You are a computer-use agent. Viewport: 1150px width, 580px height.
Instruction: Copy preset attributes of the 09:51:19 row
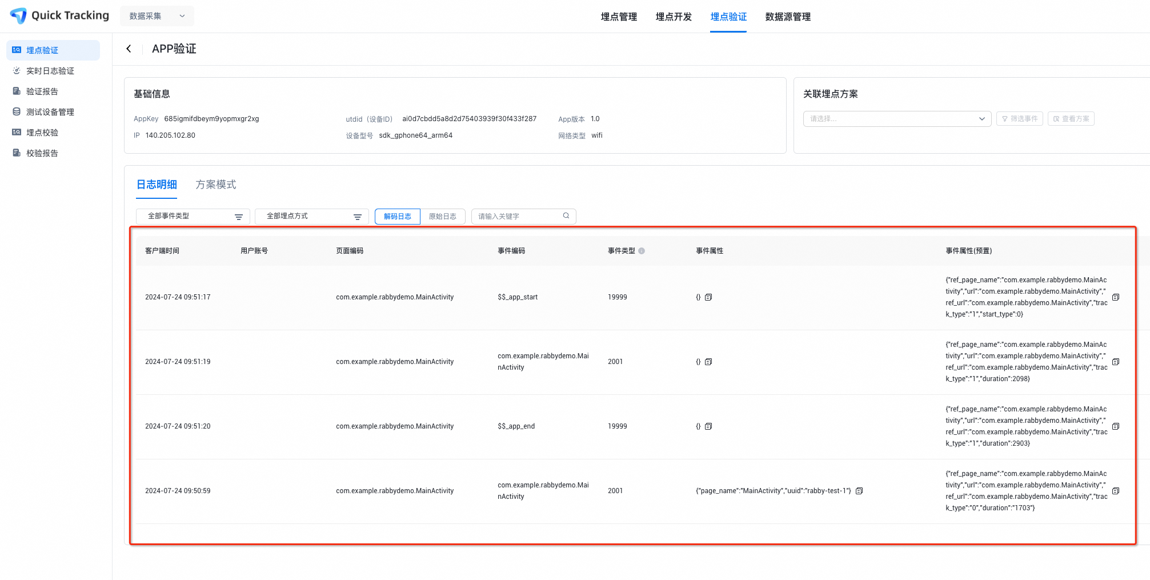coord(1116,362)
